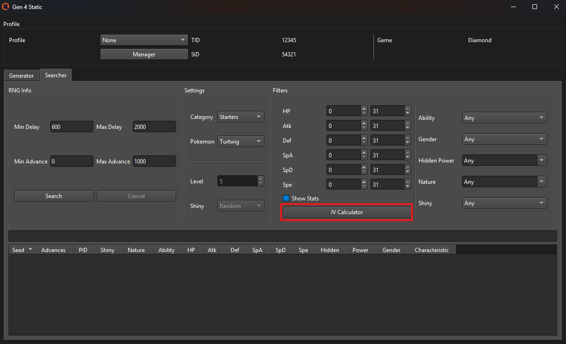566x344 pixels.
Task: Click the Gender column header
Action: [391, 250]
